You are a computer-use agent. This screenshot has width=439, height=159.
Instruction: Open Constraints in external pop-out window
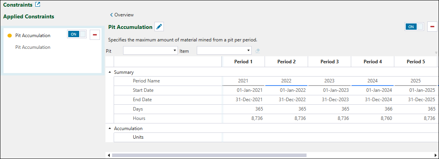pyautogui.click(x=38, y=5)
